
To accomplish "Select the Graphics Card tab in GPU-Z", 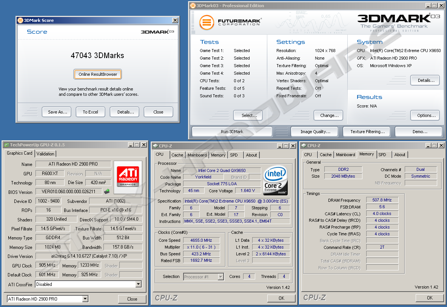I will 20,153.
